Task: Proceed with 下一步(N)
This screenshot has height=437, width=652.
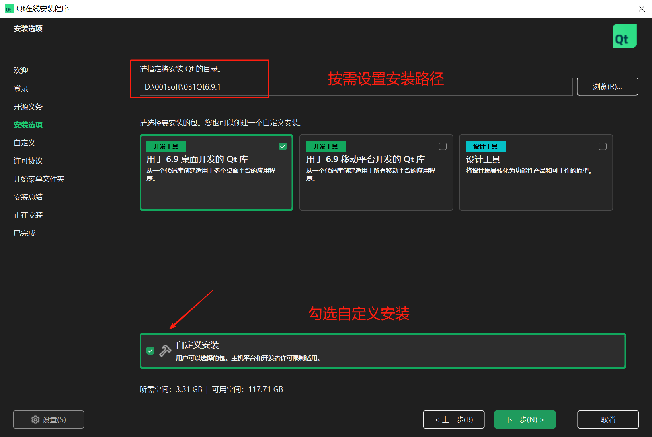Action: (x=525, y=420)
